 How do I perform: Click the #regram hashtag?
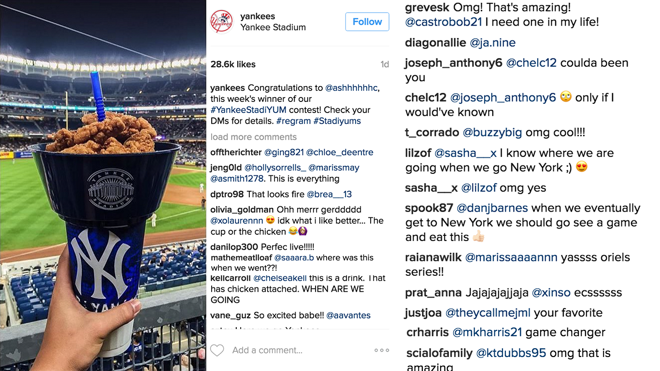coord(293,121)
